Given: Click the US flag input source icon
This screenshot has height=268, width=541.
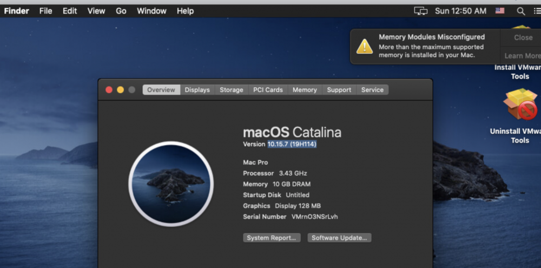Looking at the screenshot, I should (x=500, y=11).
